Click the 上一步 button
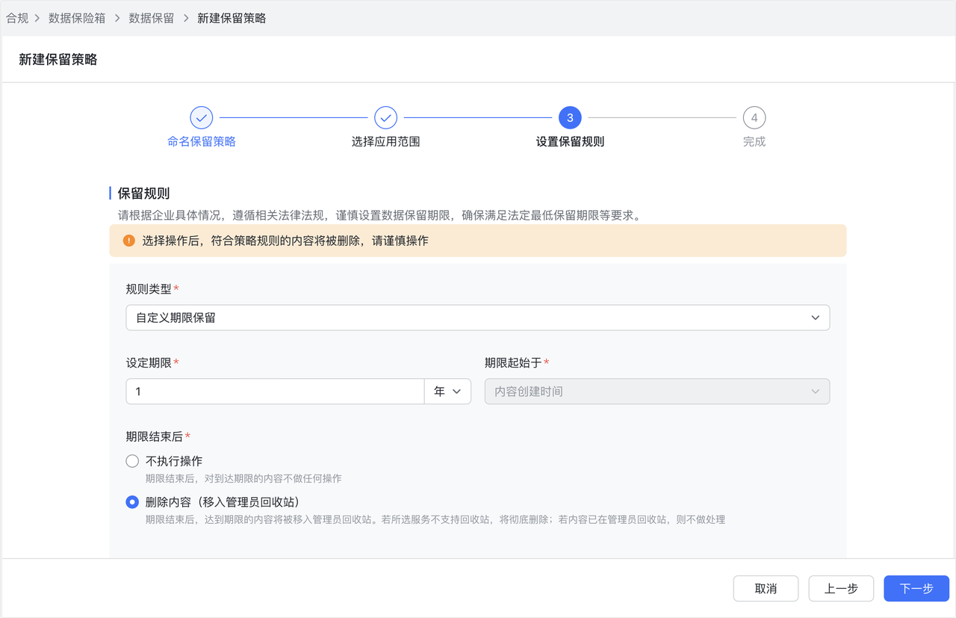This screenshot has width=956, height=618. point(841,589)
